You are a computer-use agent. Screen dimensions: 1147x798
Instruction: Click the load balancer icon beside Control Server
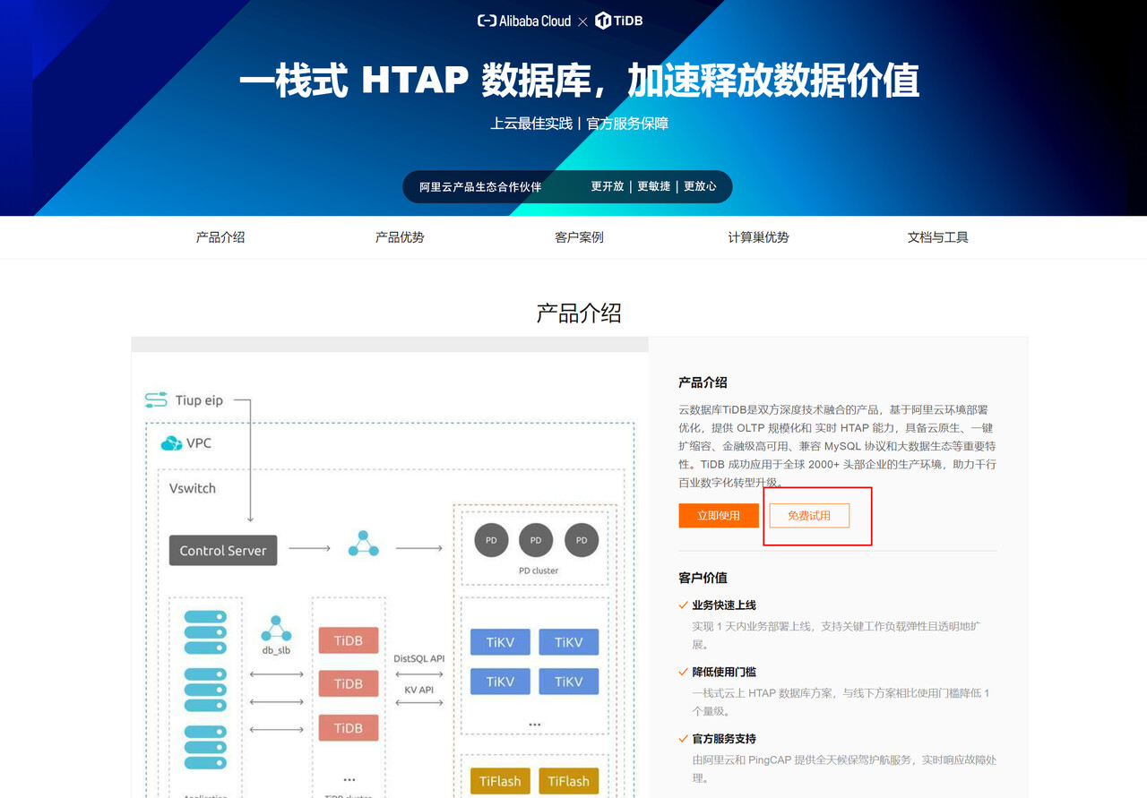click(x=363, y=543)
